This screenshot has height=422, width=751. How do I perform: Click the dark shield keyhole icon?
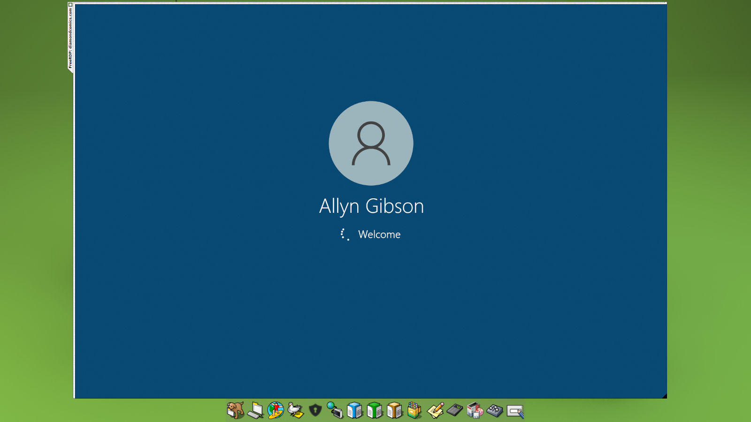(315, 411)
